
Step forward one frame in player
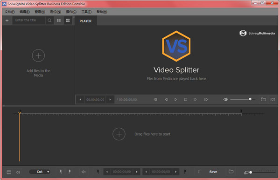[195, 99]
